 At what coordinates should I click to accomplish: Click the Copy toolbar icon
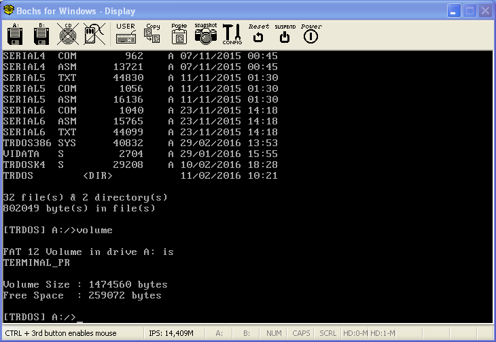coord(153,34)
